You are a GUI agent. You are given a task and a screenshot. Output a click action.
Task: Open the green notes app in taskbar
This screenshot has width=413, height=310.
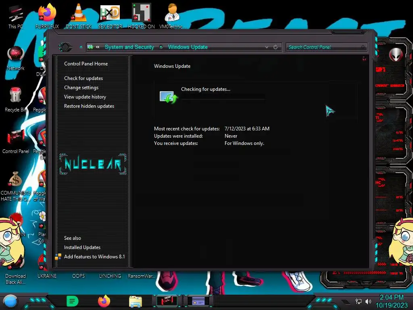[72, 301]
